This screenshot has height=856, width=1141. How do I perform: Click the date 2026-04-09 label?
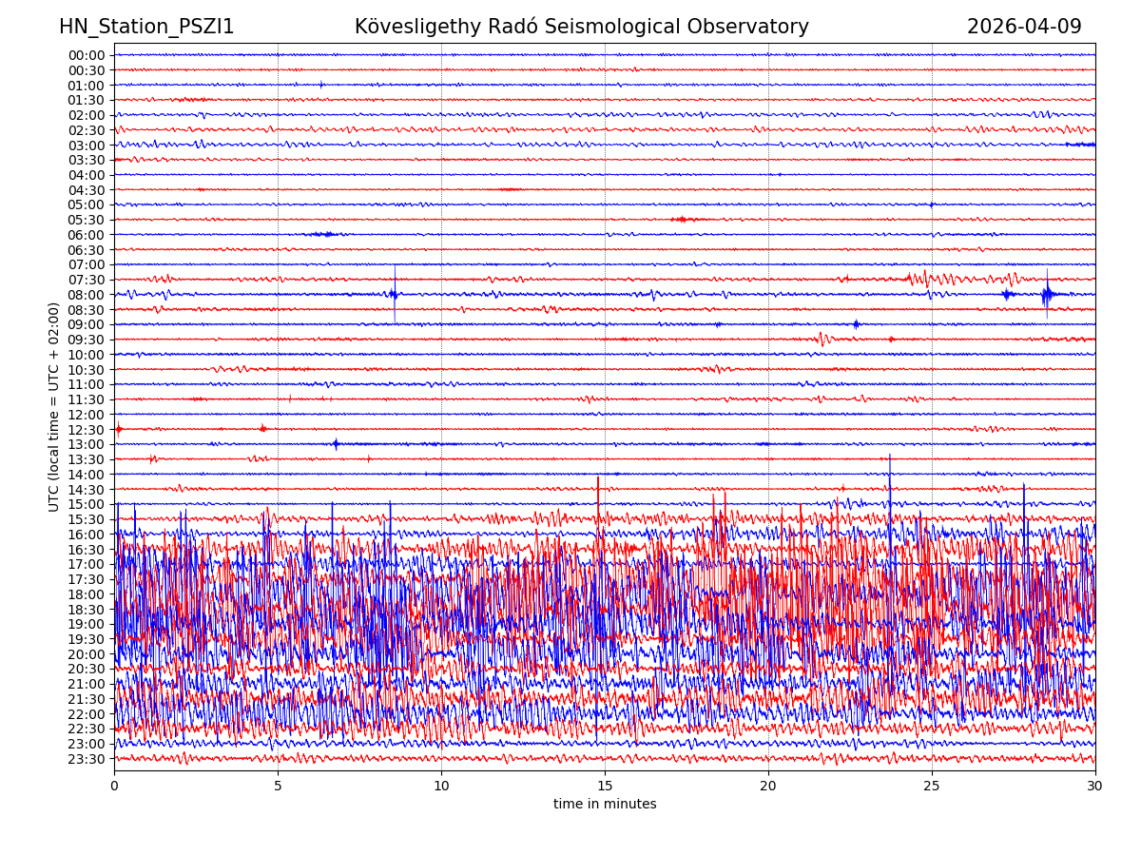(x=1024, y=27)
